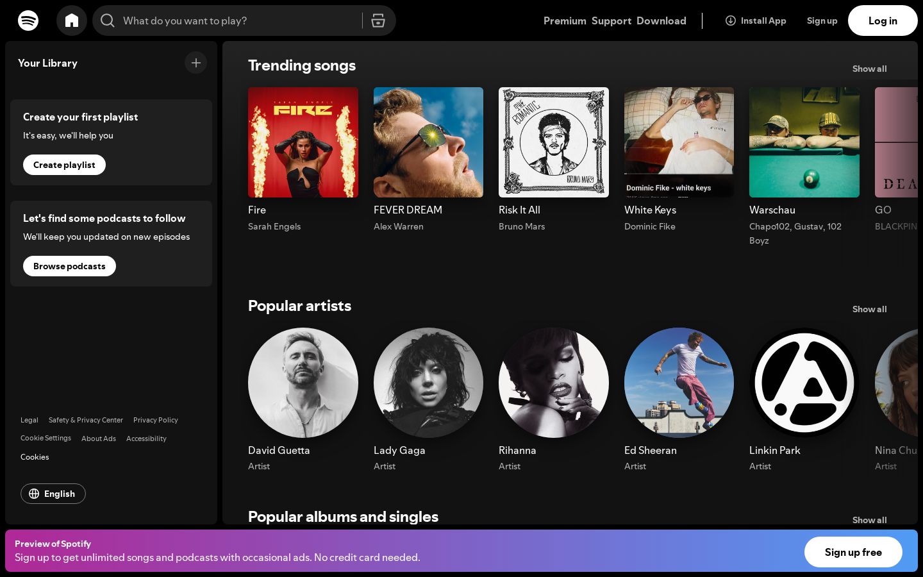Click the plus icon in Your Library
Image resolution: width=923 pixels, height=577 pixels.
[x=196, y=63]
